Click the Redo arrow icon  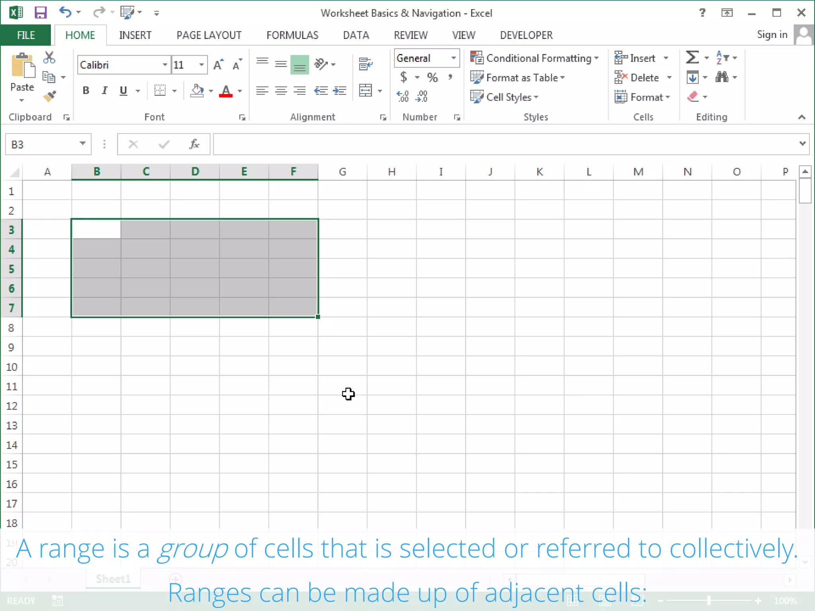(x=98, y=12)
